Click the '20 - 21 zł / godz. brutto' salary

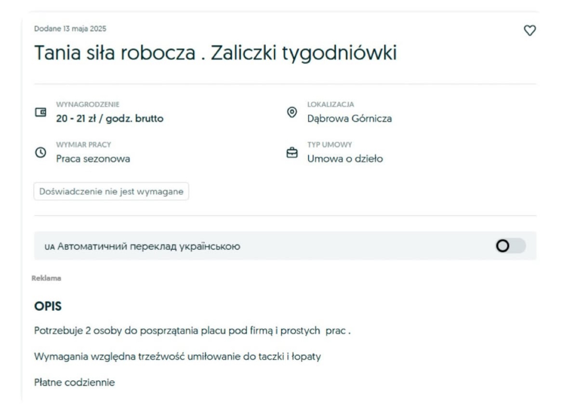tap(109, 119)
